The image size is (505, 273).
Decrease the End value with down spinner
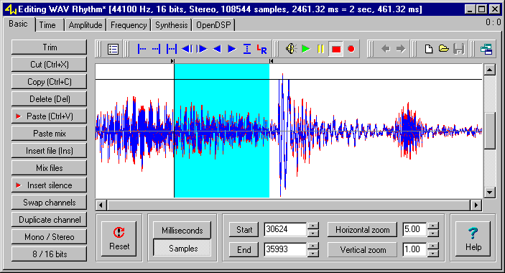coord(313,254)
